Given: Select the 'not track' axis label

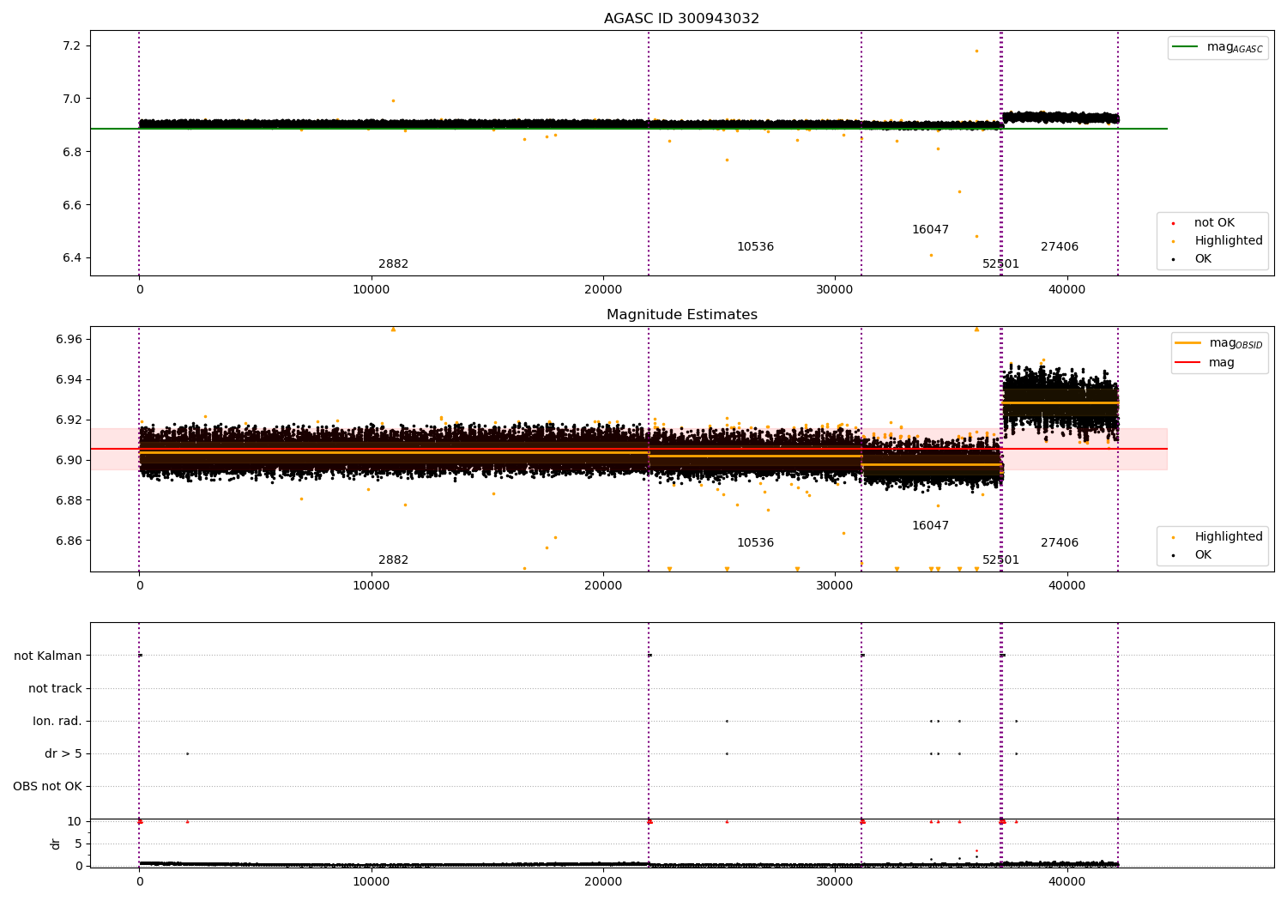Looking at the screenshot, I should pyautogui.click(x=55, y=689).
